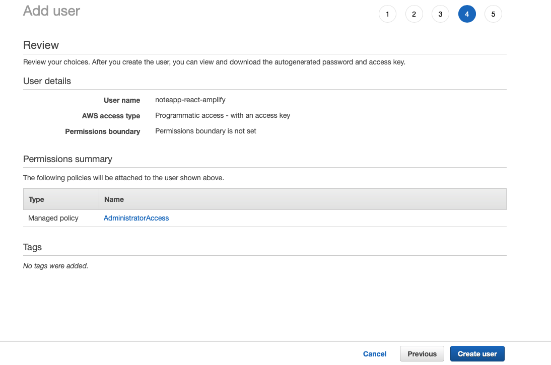Select the Managed policy table row

53,218
